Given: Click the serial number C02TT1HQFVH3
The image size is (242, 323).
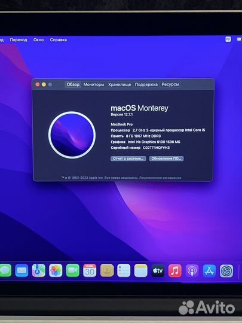Looking at the screenshot, I should 157,148.
